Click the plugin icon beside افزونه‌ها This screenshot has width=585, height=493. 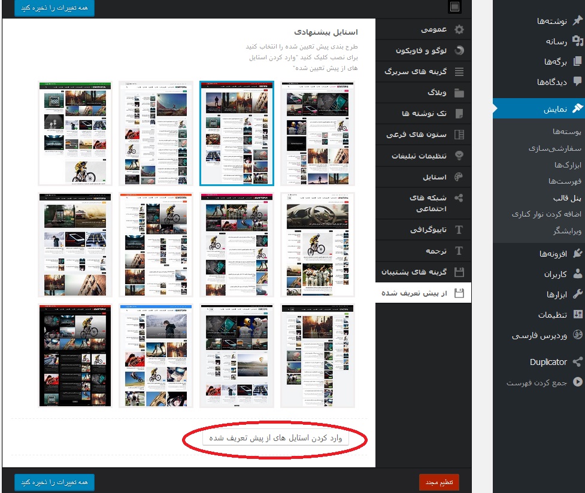[x=577, y=254]
